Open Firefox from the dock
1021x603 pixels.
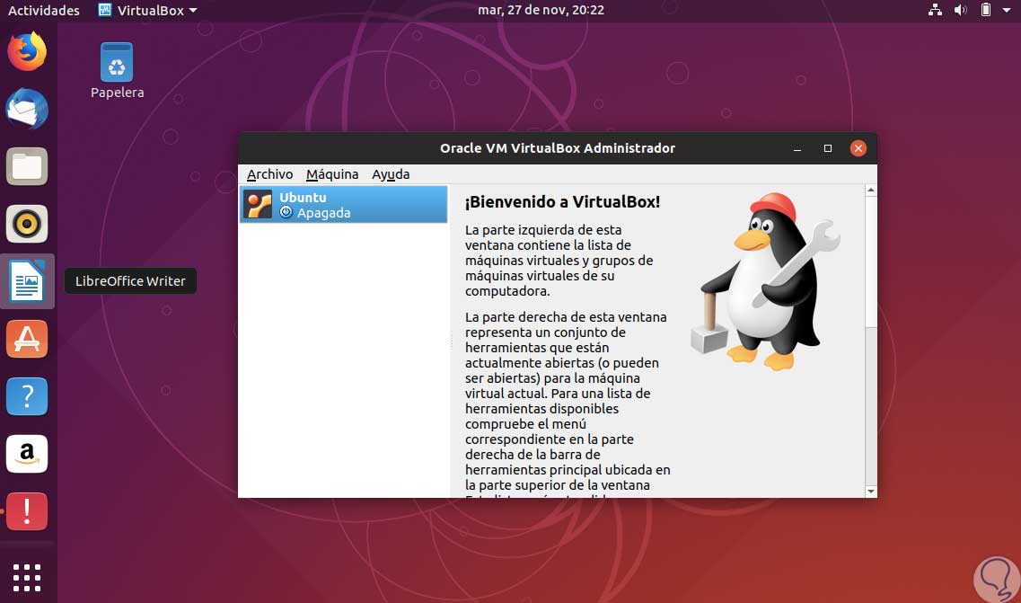pyautogui.click(x=27, y=51)
